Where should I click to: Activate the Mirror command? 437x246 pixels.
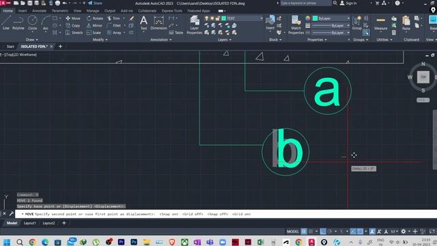coord(94,25)
